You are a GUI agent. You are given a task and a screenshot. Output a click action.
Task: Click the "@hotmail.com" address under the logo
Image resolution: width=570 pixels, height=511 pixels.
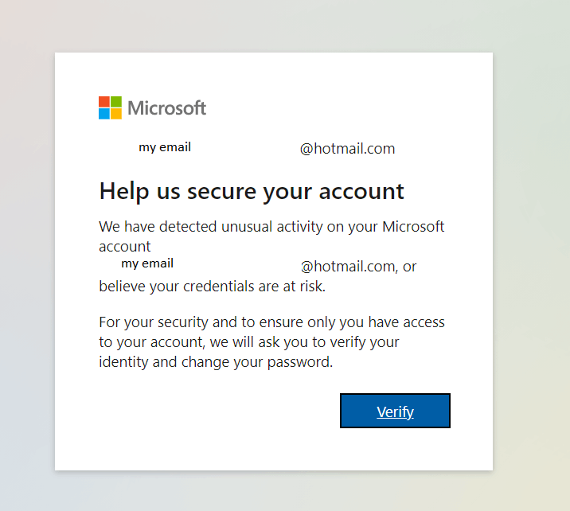(348, 149)
